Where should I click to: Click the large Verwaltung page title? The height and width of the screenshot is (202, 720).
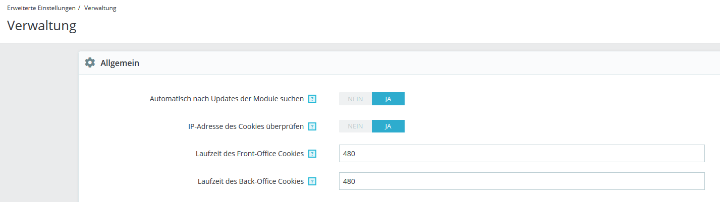42,26
